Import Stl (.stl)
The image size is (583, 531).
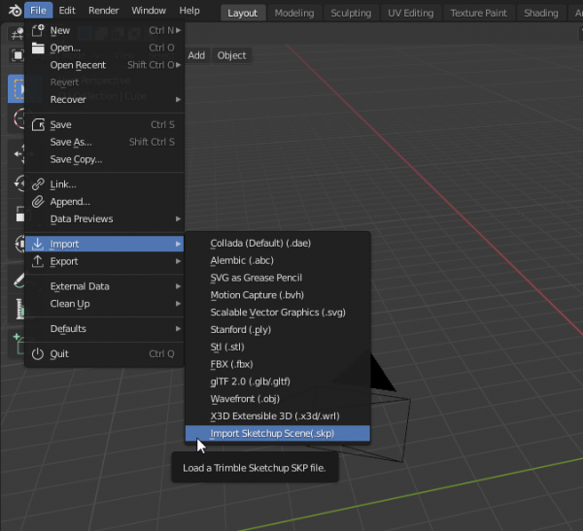(278, 347)
